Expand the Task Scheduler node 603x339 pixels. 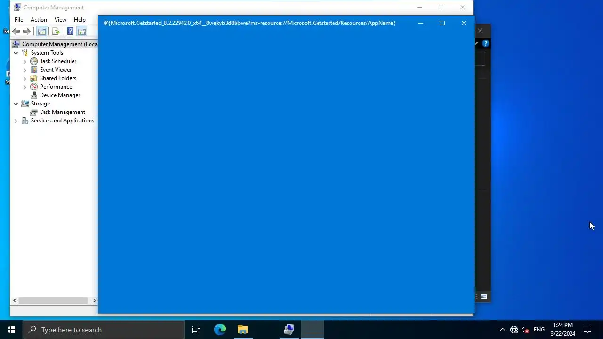click(x=25, y=61)
